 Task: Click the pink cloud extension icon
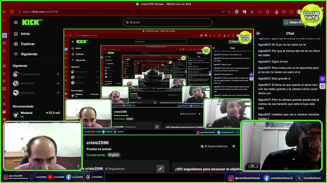tap(260, 12)
